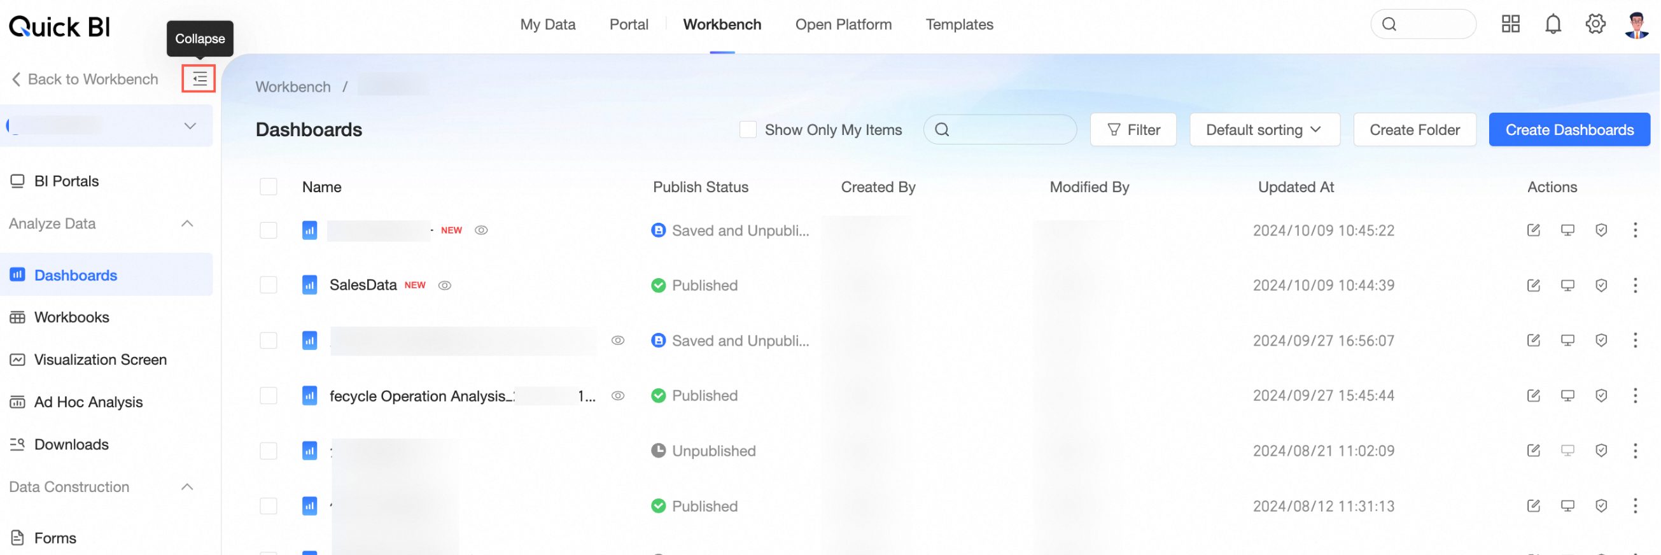Image resolution: width=1661 pixels, height=555 pixels.
Task: Open the My Data tab
Action: [547, 24]
